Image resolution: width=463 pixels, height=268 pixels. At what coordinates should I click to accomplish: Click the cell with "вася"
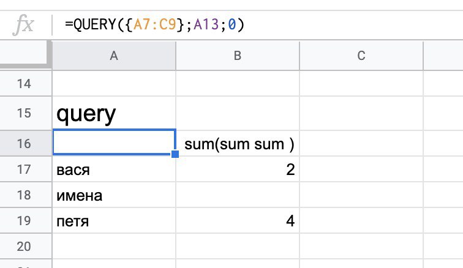click(114, 169)
